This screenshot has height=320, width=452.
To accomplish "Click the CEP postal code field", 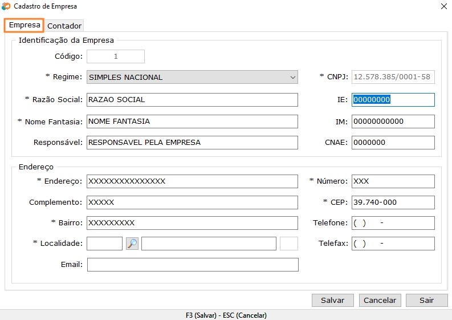I will pyautogui.click(x=393, y=203).
